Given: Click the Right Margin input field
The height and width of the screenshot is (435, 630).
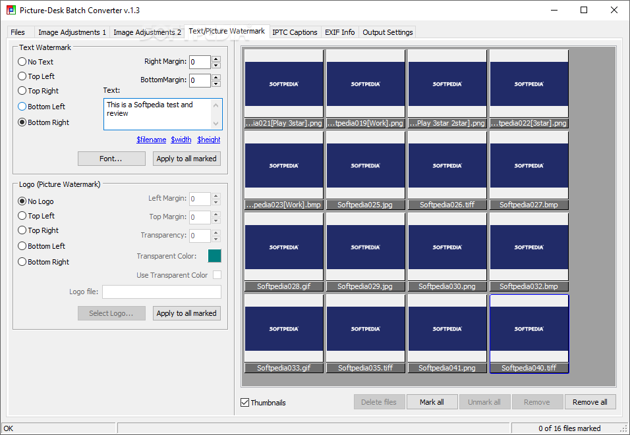Looking at the screenshot, I should tap(200, 63).
